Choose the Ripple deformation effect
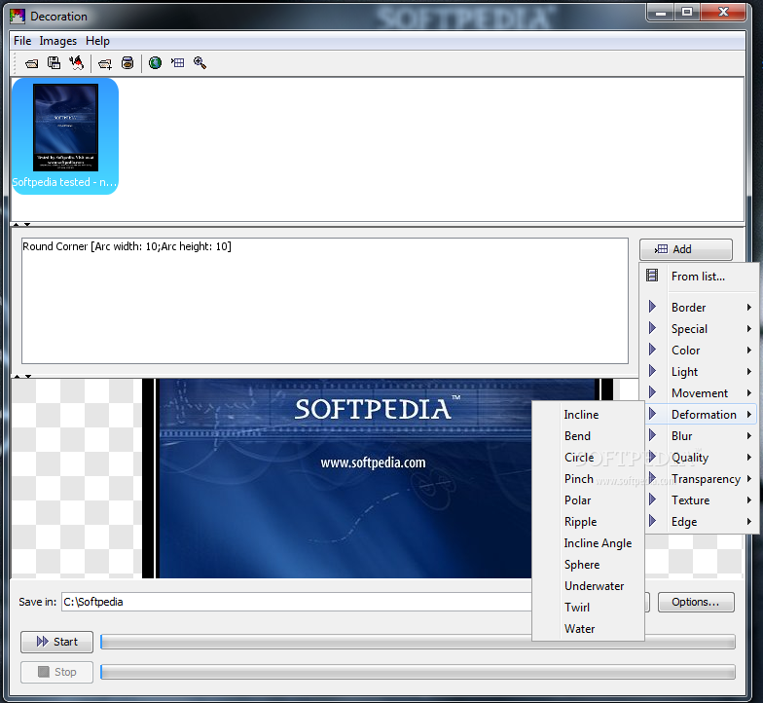Image resolution: width=763 pixels, height=703 pixels. point(588,522)
